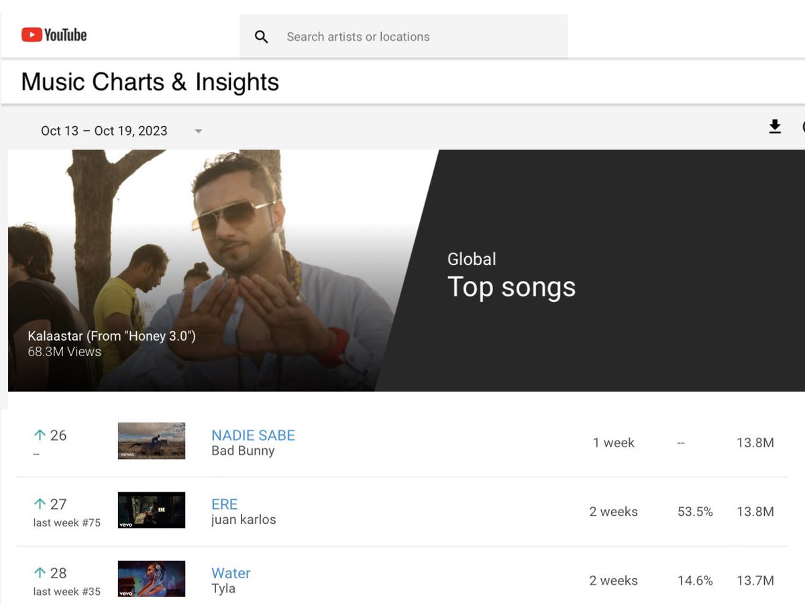805x605 pixels.
Task: Click the last week #35 label
Action: pyautogui.click(x=67, y=592)
